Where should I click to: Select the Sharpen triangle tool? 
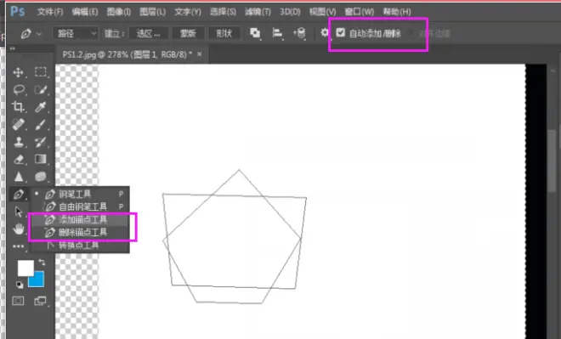(18, 176)
